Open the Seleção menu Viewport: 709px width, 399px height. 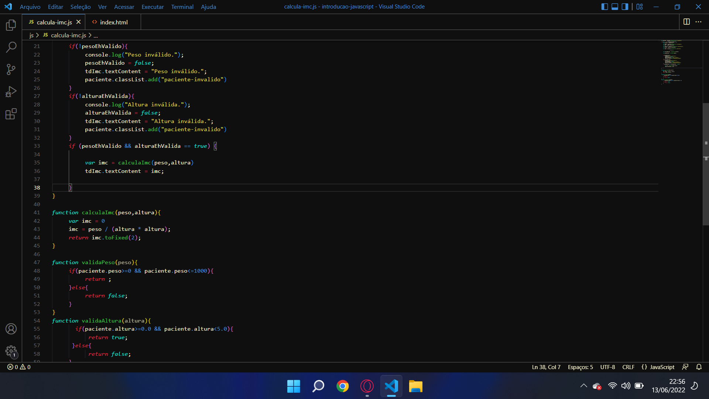[x=81, y=7]
